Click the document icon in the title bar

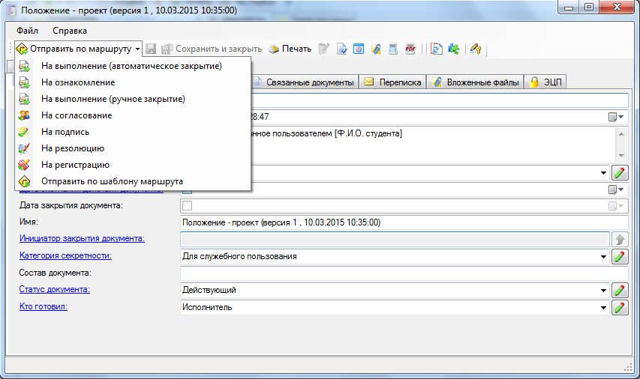[x=12, y=10]
